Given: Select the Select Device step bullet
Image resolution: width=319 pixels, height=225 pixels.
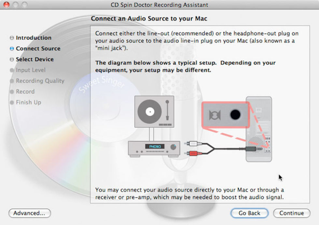Looking at the screenshot, I should 12,59.
